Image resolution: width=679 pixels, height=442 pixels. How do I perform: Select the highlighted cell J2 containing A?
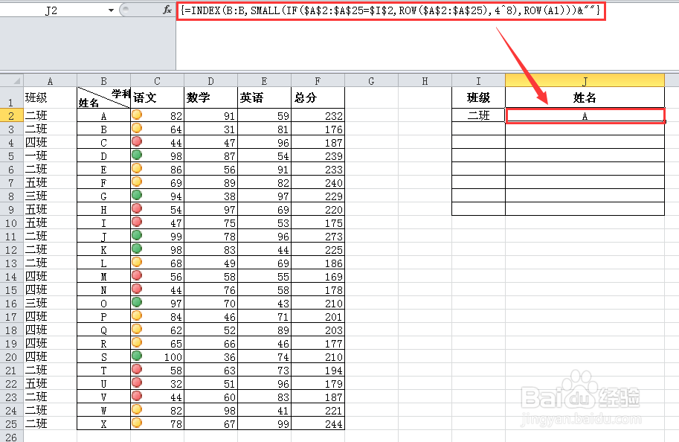(x=585, y=115)
